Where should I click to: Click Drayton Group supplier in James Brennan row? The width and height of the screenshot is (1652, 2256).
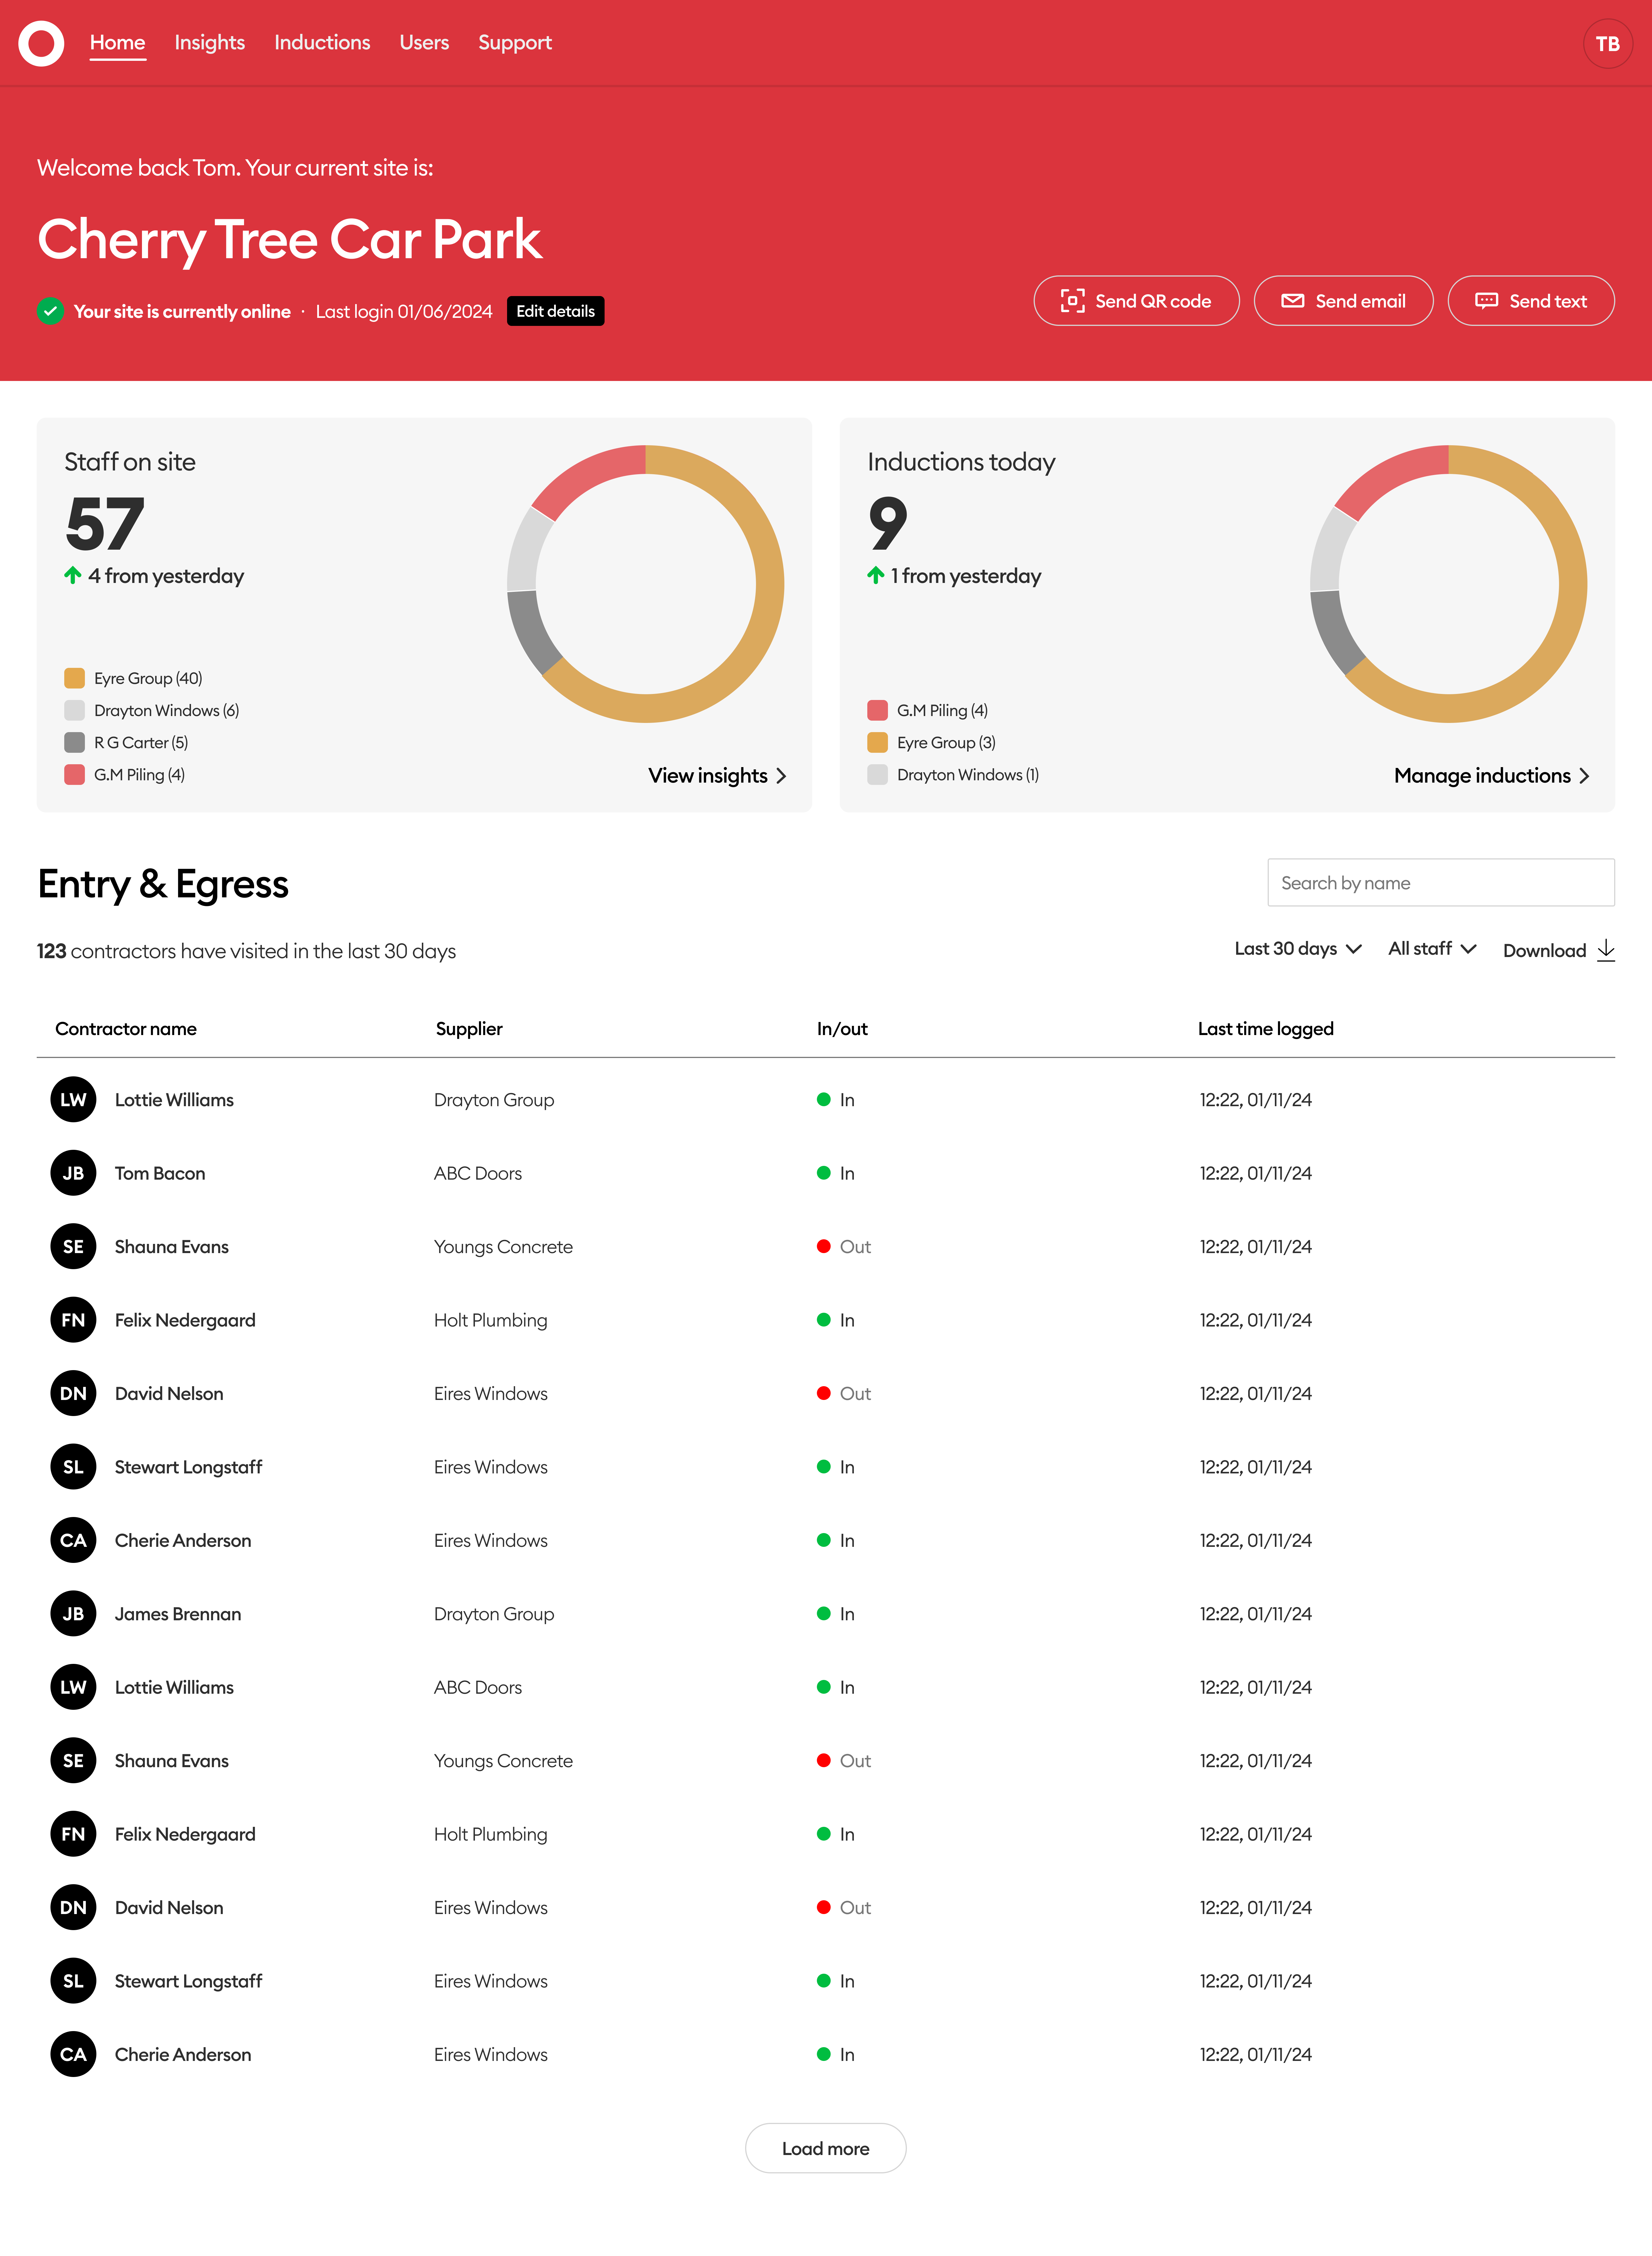click(494, 1614)
